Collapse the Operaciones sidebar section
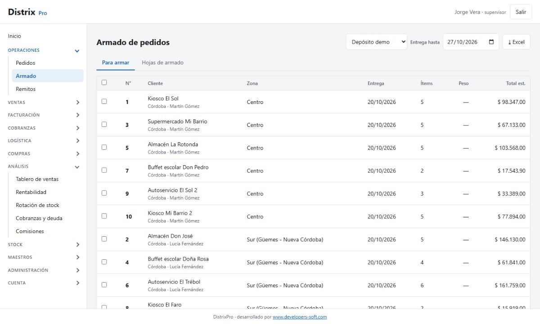Image resolution: width=540 pixels, height=324 pixels. click(x=44, y=50)
